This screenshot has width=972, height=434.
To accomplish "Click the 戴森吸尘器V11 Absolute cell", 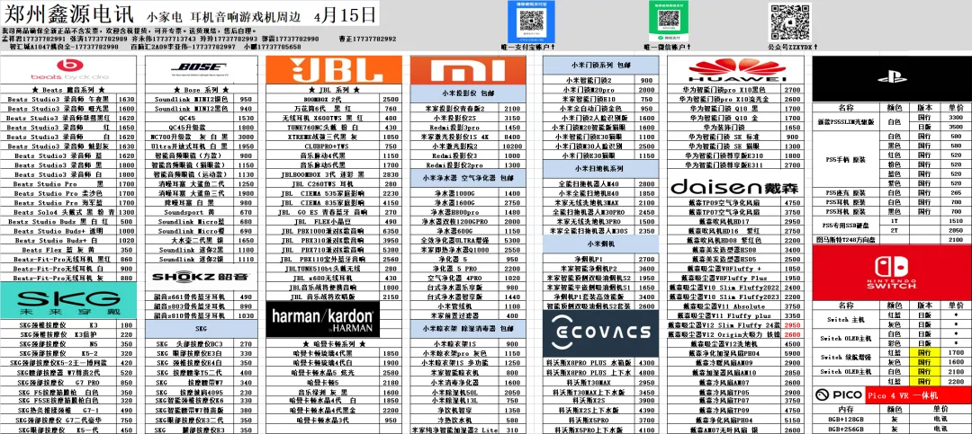I will (725, 306).
